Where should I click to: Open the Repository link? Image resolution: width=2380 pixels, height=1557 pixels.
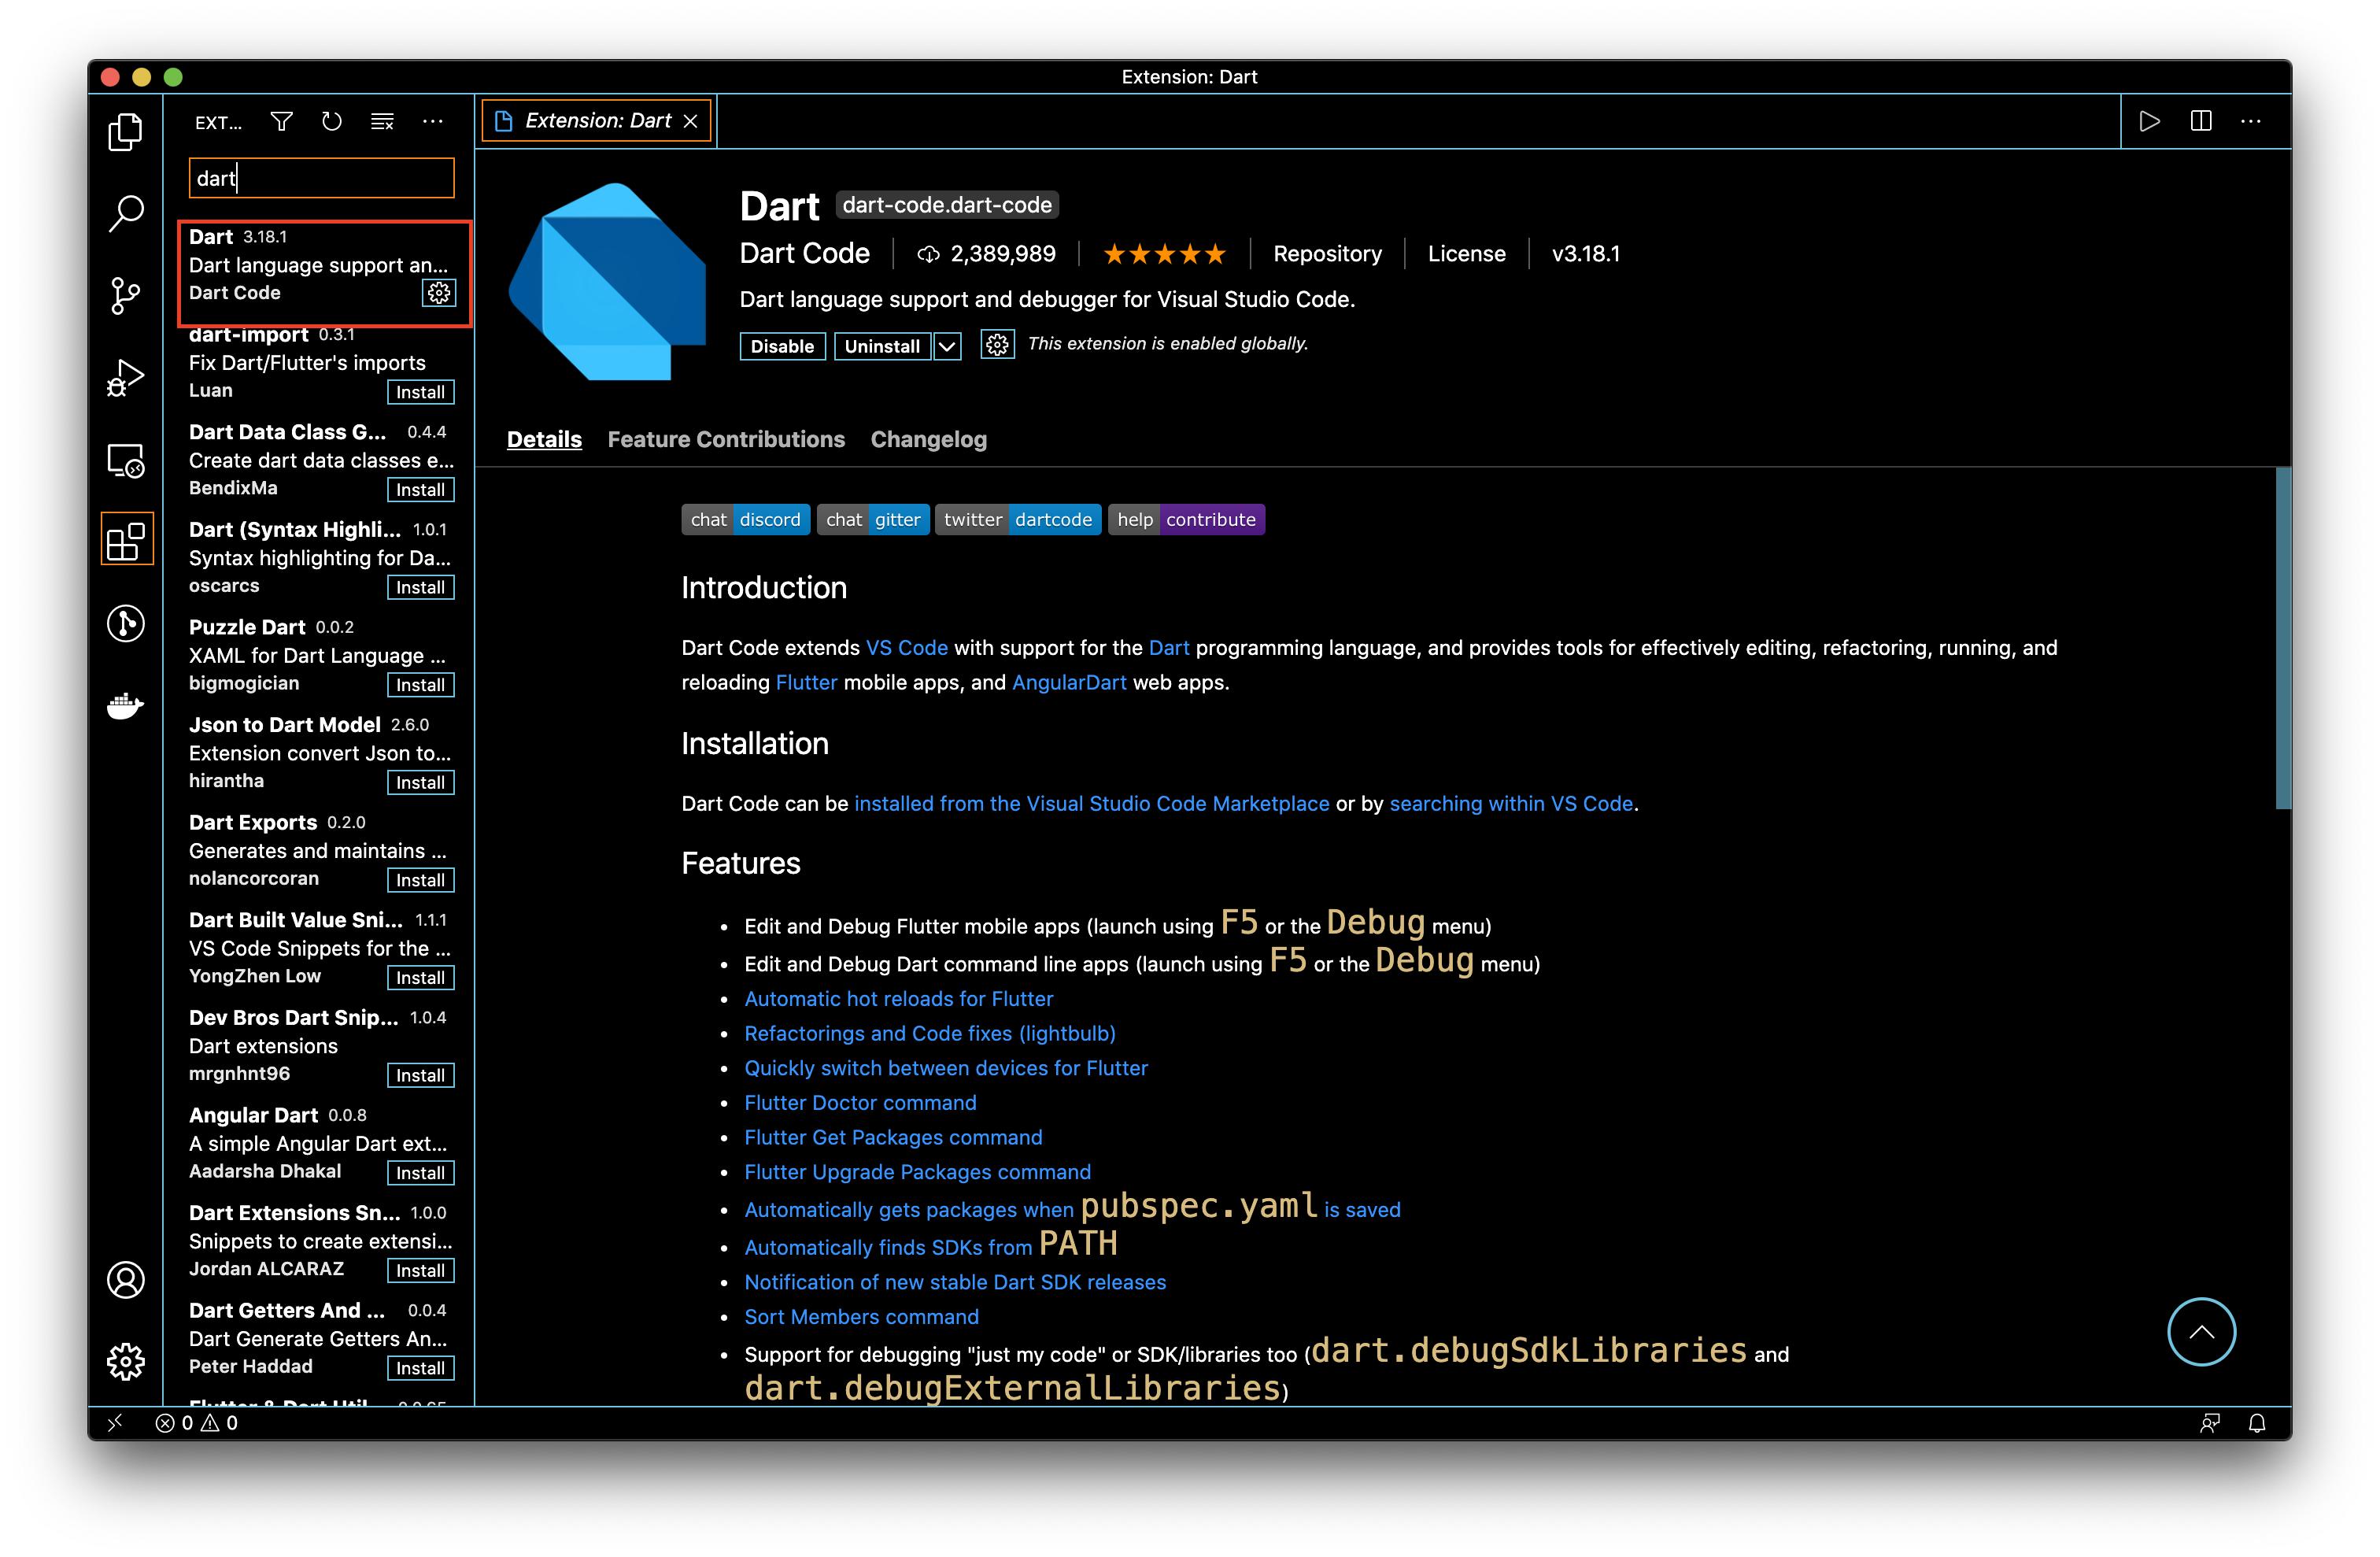pyautogui.click(x=1327, y=254)
